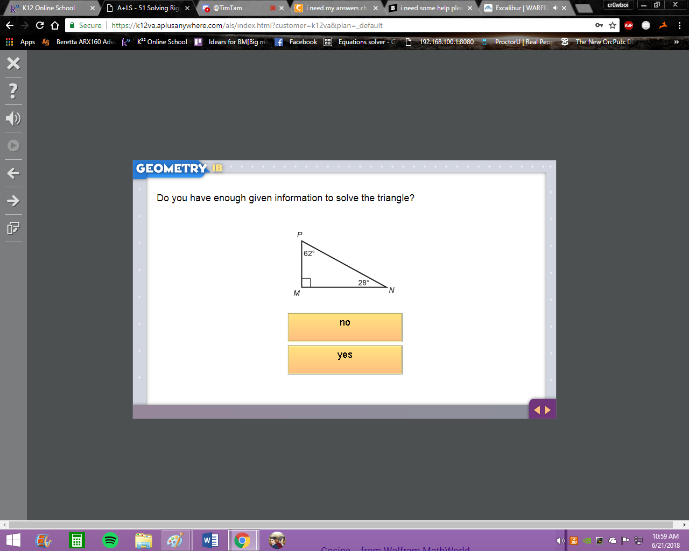Screen dimensions: 689x551
Task: Expand hidden bookmarks with the double chevron
Action: coord(677,42)
